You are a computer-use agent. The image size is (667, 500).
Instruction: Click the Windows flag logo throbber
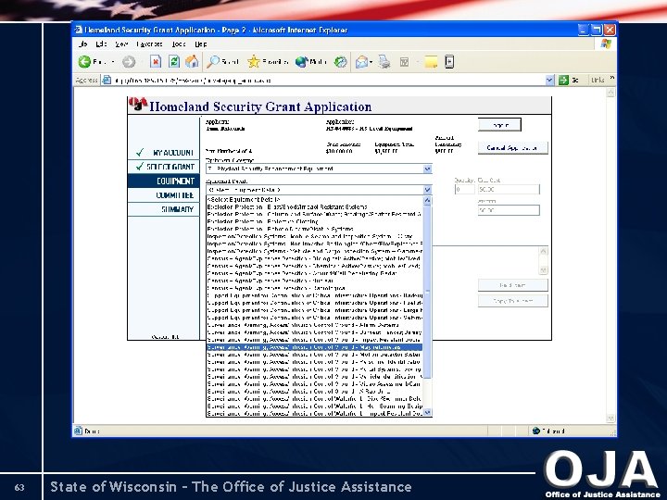(x=606, y=44)
